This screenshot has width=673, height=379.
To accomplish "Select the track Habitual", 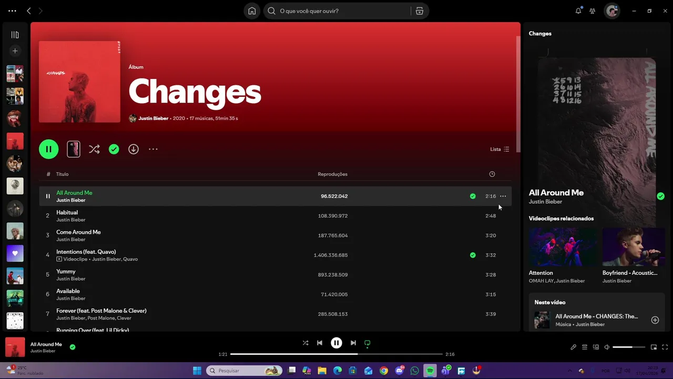I will click(x=67, y=213).
